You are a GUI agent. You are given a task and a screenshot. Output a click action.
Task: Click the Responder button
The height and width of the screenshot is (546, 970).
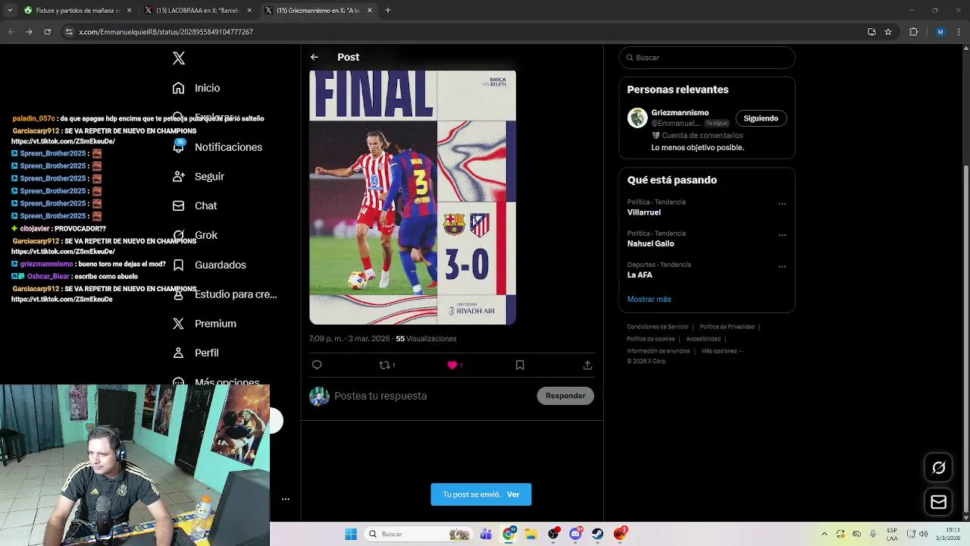565,396
